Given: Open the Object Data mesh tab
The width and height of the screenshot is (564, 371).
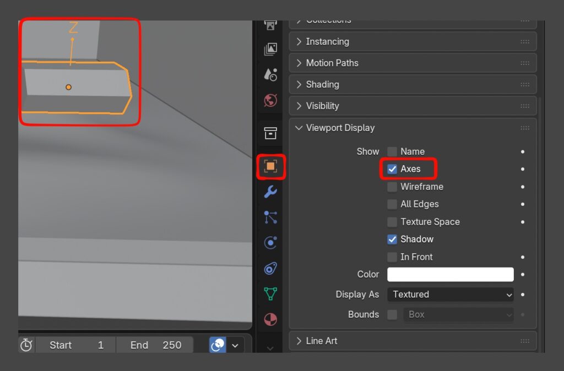Looking at the screenshot, I should (270, 293).
